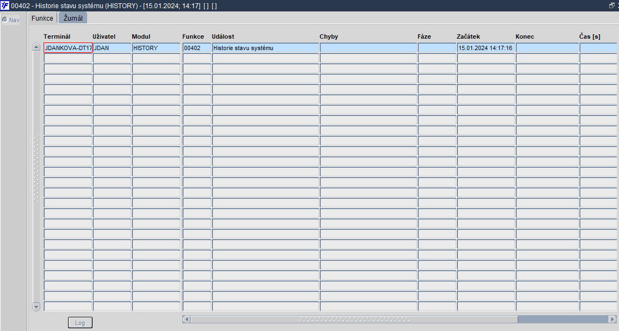Screen dimensions: 619x331
Task: Click the horizontal scroll right arrow
Action: (612, 319)
